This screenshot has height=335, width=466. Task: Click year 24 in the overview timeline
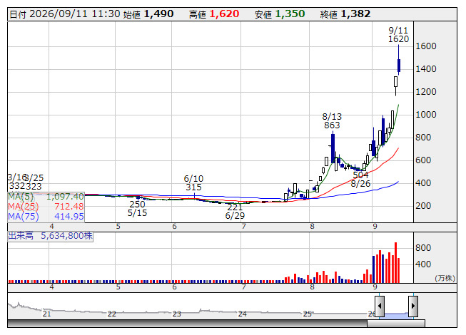(x=242, y=314)
